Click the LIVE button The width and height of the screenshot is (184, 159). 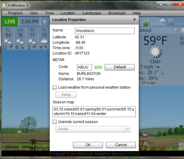pyautogui.click(x=10, y=22)
